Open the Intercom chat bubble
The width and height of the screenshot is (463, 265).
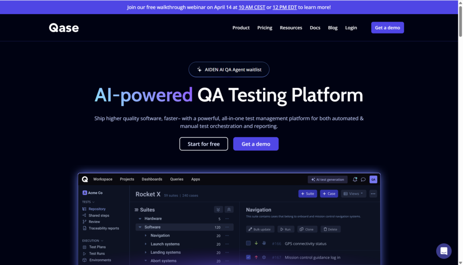click(444, 251)
